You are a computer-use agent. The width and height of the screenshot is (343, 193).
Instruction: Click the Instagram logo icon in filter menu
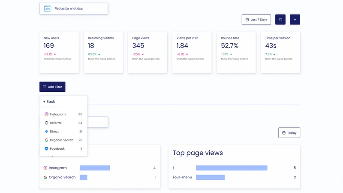[x=46, y=114]
